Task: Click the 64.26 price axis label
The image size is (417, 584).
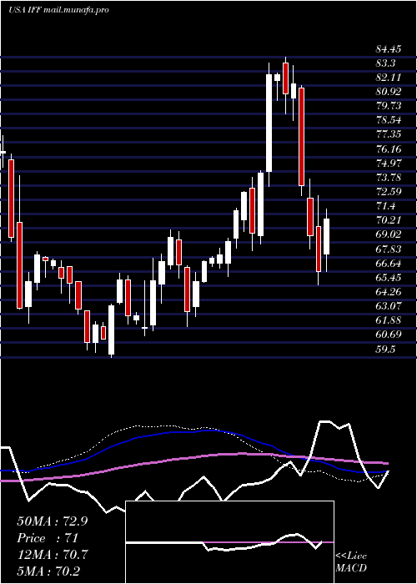Action: pos(389,291)
